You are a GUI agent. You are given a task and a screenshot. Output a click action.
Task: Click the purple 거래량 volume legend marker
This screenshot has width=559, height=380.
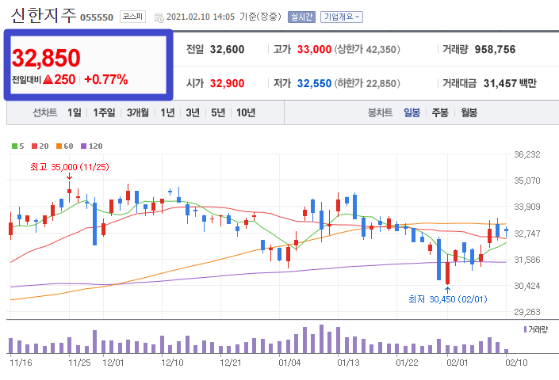(525, 329)
